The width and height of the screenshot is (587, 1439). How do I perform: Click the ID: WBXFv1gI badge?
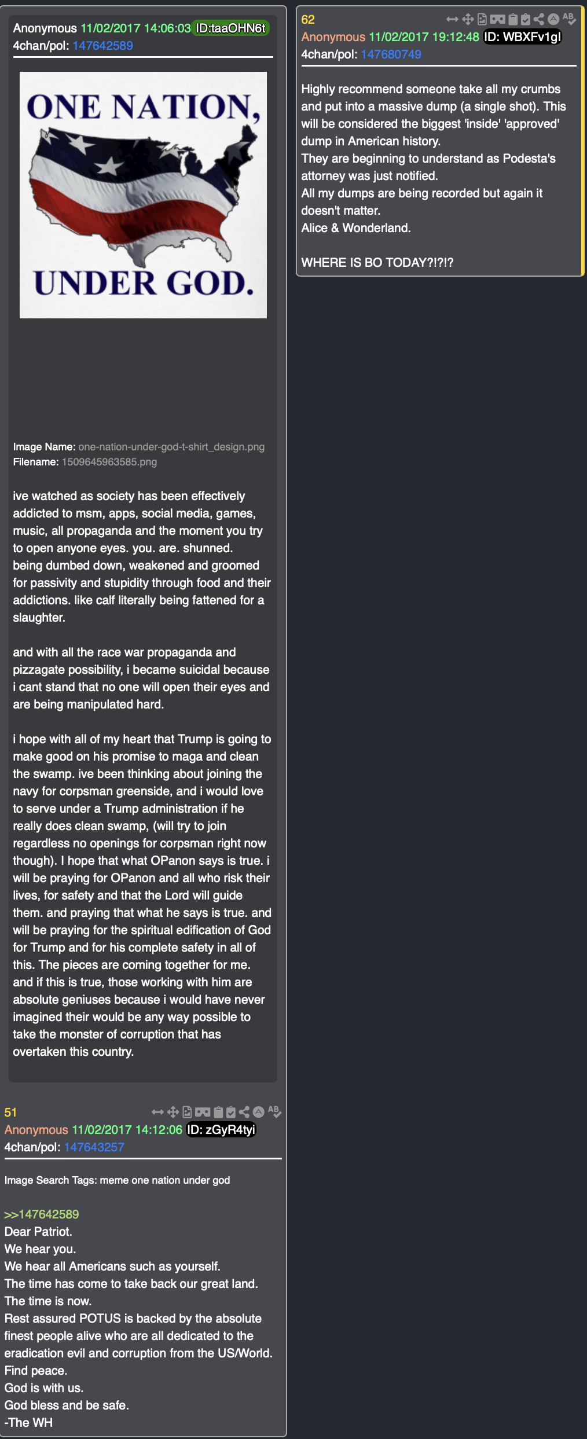click(x=522, y=37)
